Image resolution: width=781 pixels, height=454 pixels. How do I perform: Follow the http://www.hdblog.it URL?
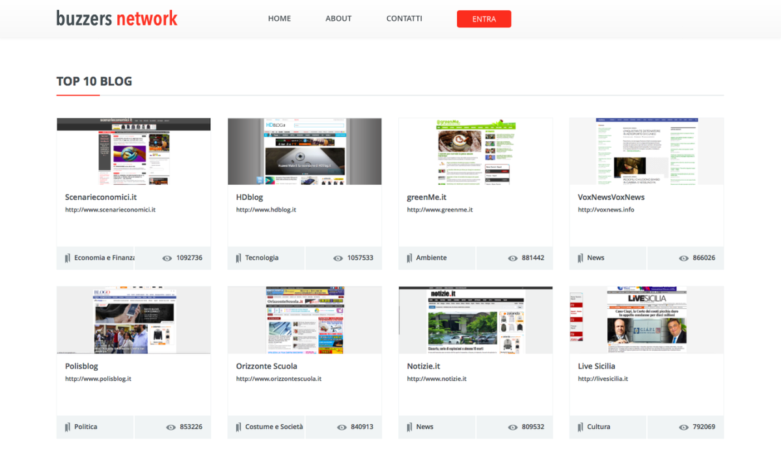(x=266, y=210)
